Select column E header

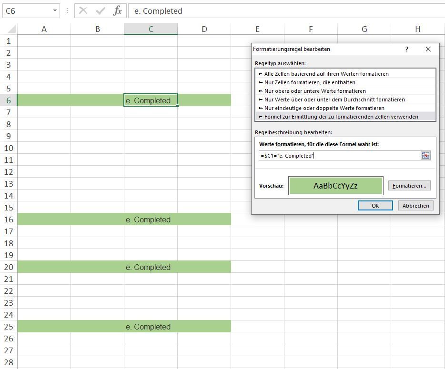click(257, 29)
